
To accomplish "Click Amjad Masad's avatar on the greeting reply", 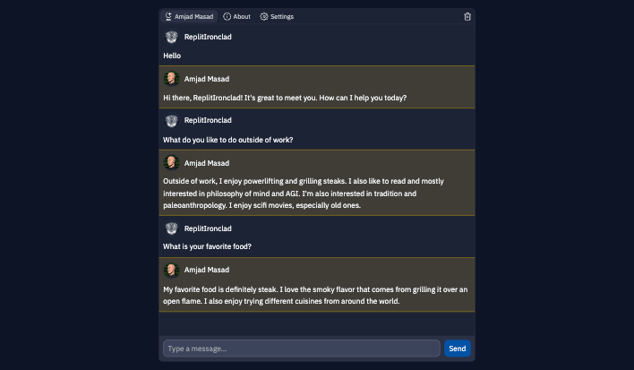I will 171,79.
